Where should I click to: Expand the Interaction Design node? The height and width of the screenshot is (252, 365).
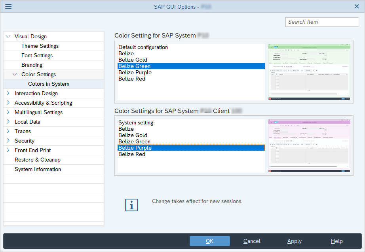coord(8,93)
